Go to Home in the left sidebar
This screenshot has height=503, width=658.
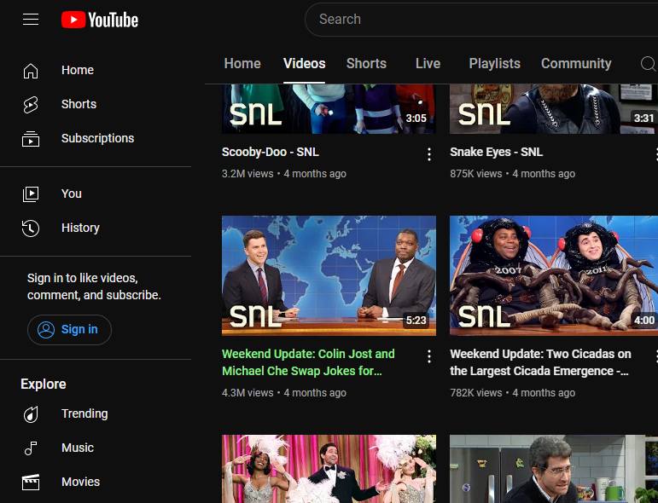77,70
